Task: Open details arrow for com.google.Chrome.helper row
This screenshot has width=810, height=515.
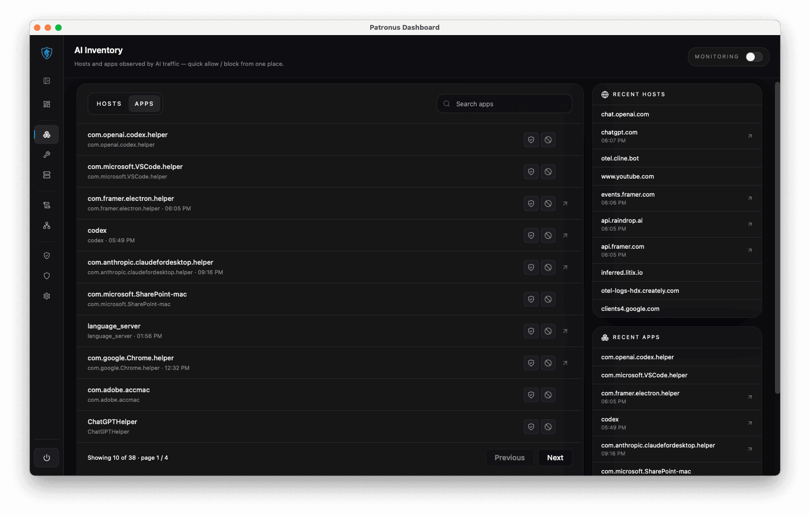Action: 565,363
